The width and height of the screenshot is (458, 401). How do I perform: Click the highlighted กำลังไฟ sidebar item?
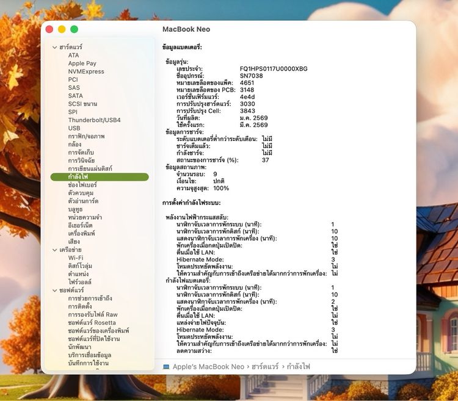[x=100, y=177]
